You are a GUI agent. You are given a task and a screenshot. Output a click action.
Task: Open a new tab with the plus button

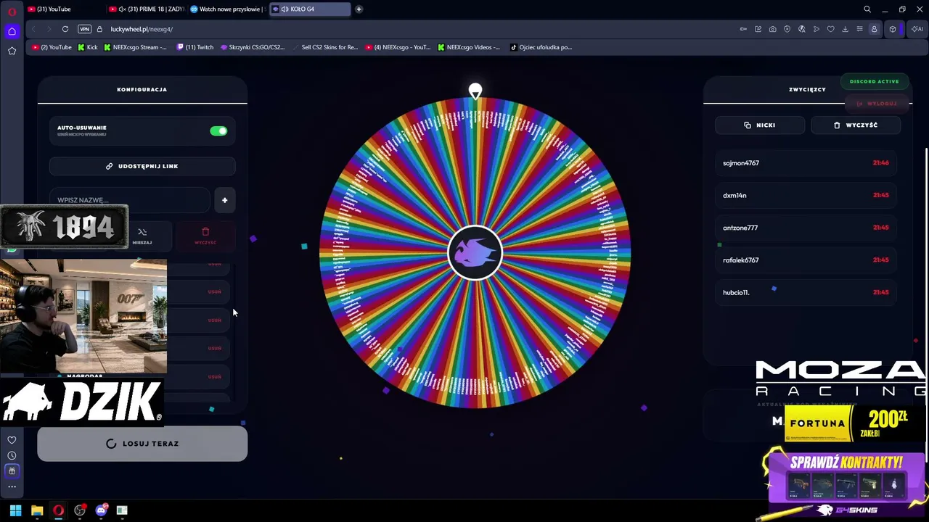[x=359, y=9]
